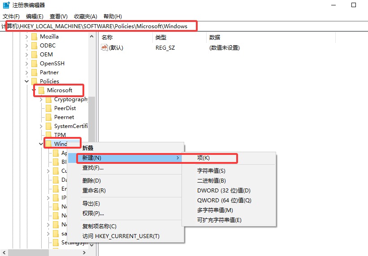The height and width of the screenshot is (256, 368).
Task: Create a new QWORD (64 位)值(Q)
Action: (x=229, y=201)
